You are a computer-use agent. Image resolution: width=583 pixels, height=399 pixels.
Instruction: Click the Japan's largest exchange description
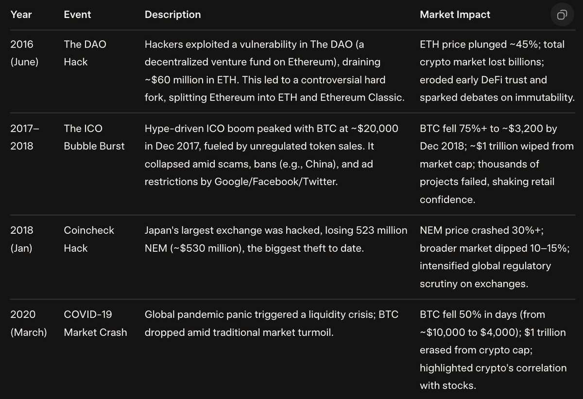click(x=276, y=240)
